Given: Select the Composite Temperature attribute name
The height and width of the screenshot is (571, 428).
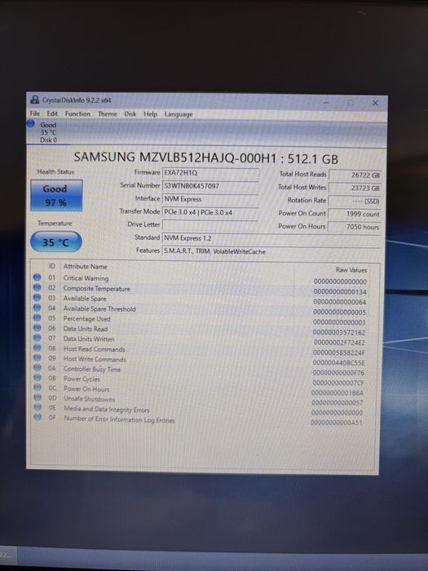Looking at the screenshot, I should click(x=97, y=289).
